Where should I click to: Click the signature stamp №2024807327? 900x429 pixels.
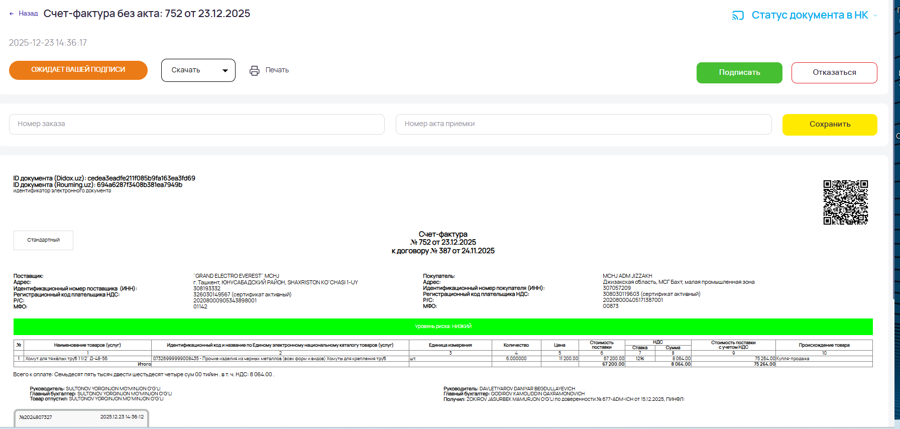tap(81, 418)
